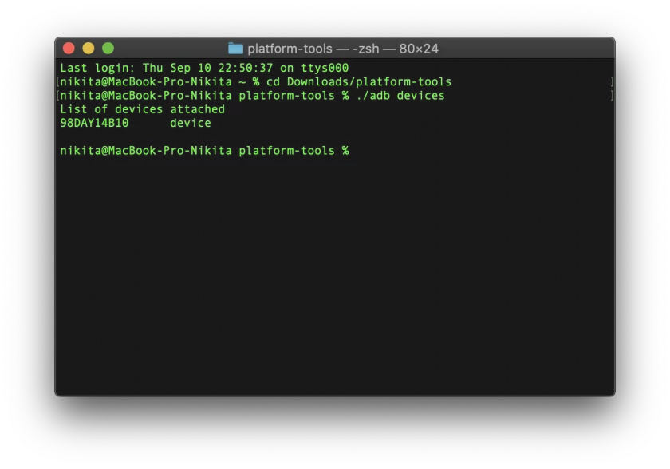Click the word 'device' after the serial
This screenshot has height=469, width=670.
(x=191, y=123)
